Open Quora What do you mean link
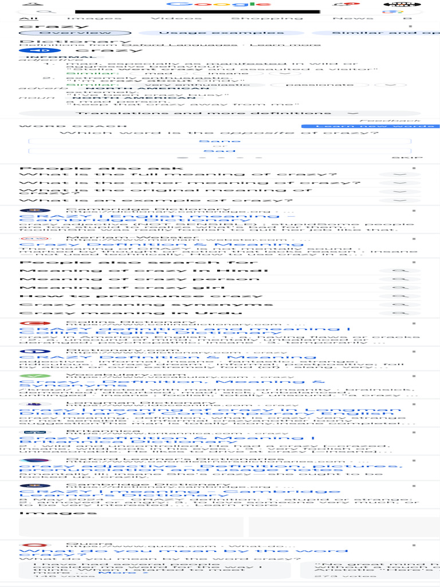Screen dimensions: 440x587 pyautogui.click(x=183, y=553)
